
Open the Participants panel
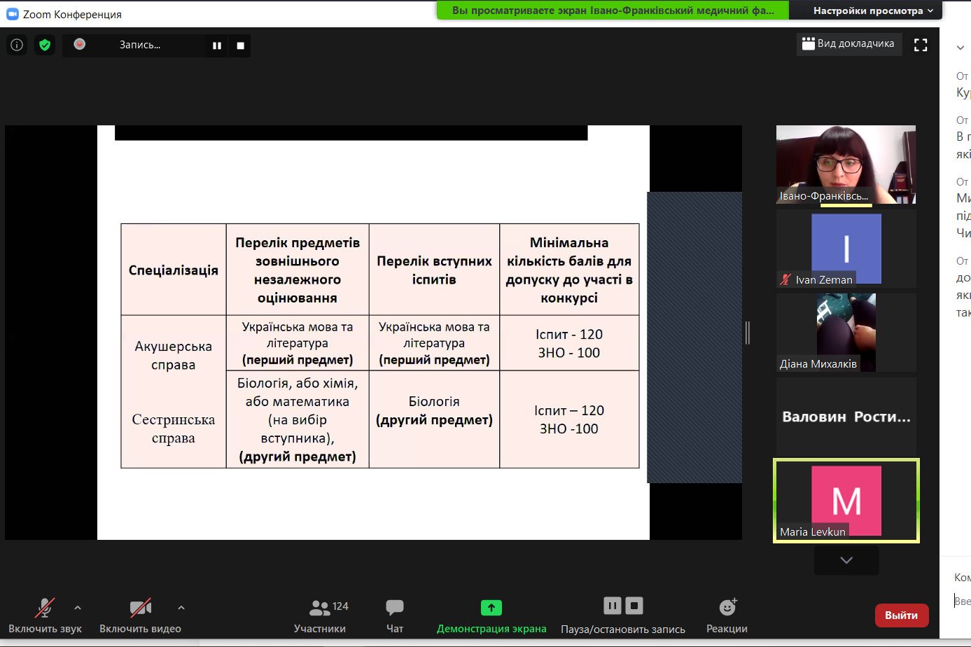320,615
